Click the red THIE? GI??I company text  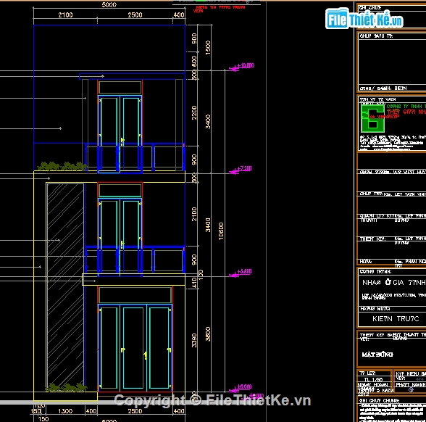click(406, 112)
